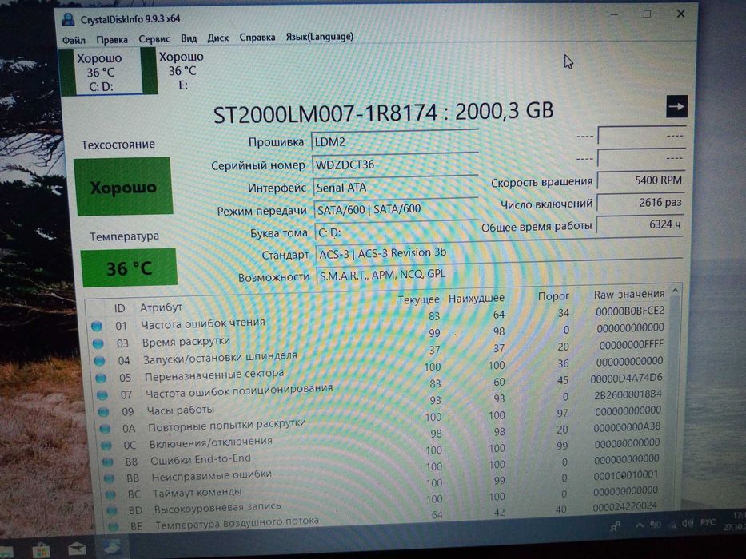Open the Файл menu

tap(74, 40)
